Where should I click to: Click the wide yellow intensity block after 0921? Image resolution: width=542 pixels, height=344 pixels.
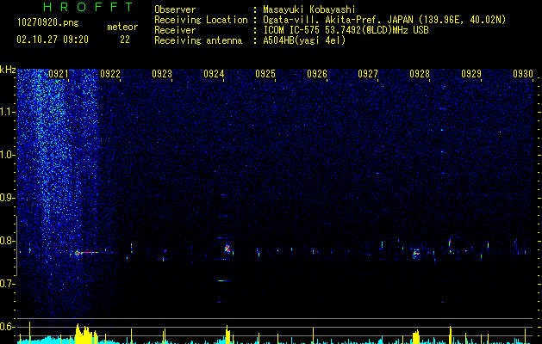click(86, 334)
